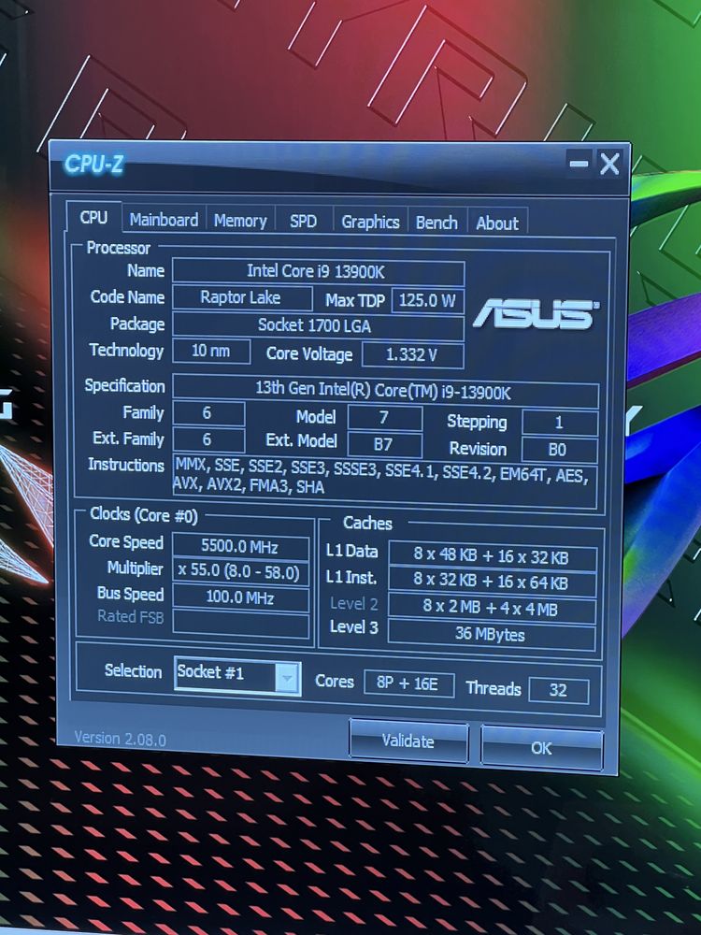Click the Validate button
Viewport: 701px width, 935px height.
coord(408,741)
